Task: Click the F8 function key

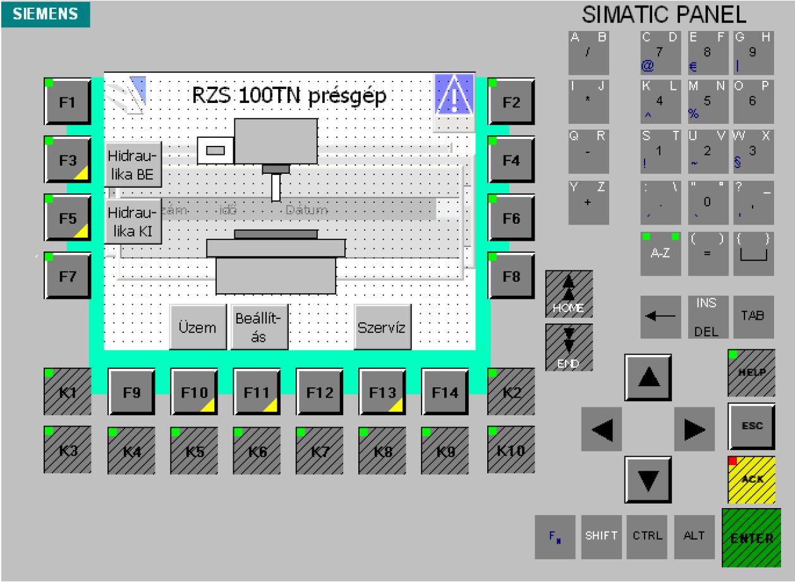Action: [x=511, y=276]
